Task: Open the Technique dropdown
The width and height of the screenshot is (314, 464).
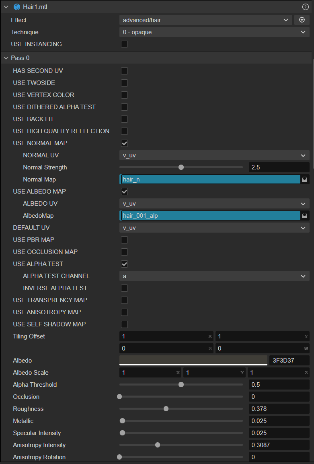Action: [x=214, y=32]
